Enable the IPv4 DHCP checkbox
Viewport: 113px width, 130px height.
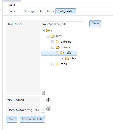[43, 101]
